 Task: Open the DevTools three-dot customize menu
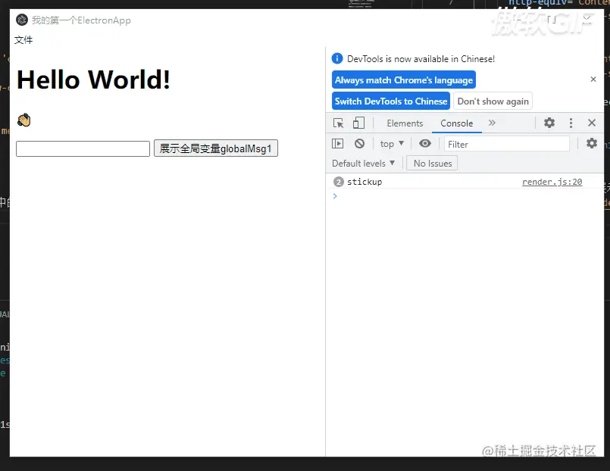pyautogui.click(x=571, y=123)
